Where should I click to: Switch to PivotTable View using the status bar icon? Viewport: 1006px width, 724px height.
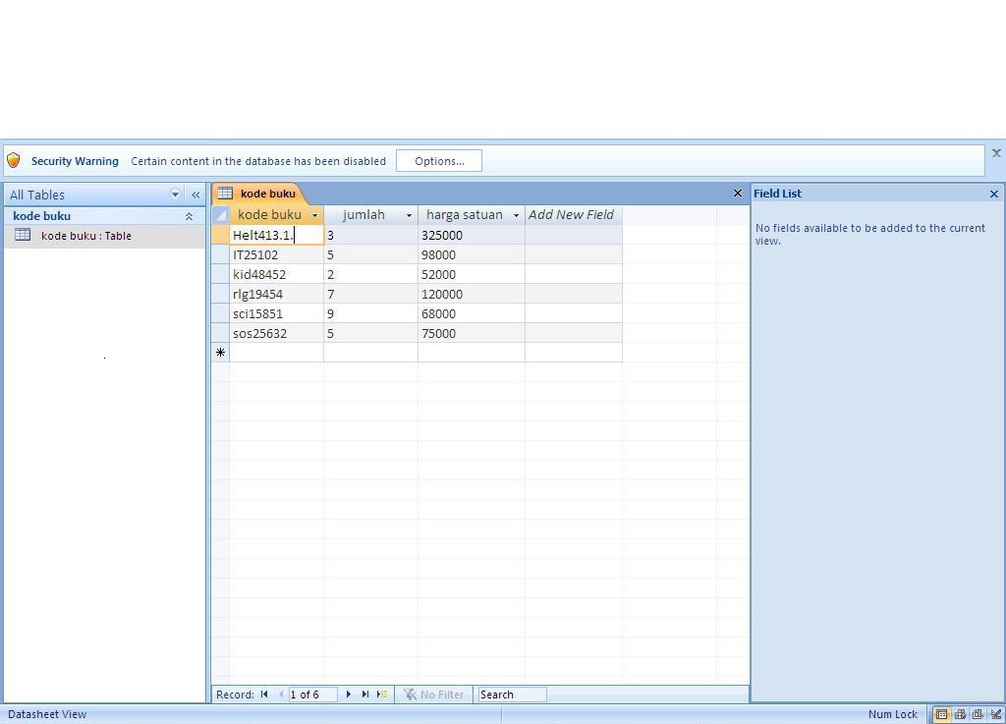click(x=960, y=714)
